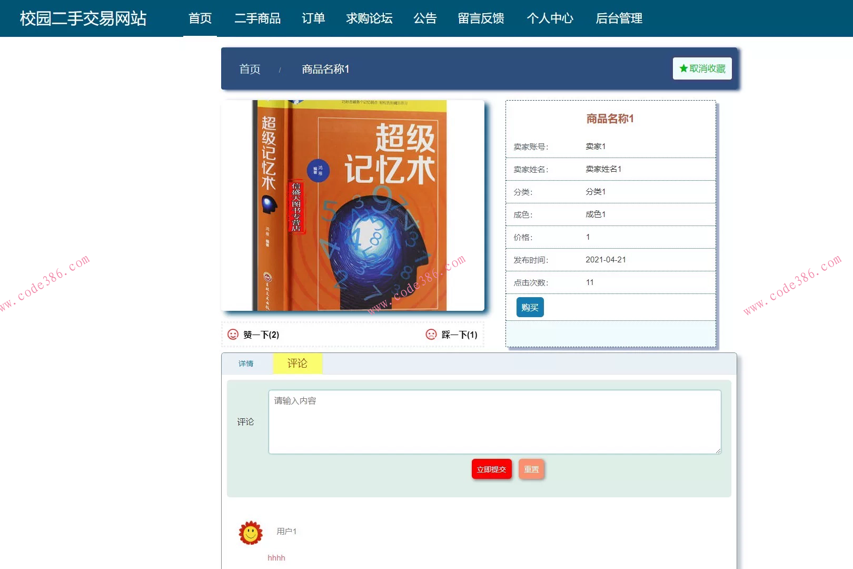Select 首页 in the top navigation

pyautogui.click(x=200, y=18)
